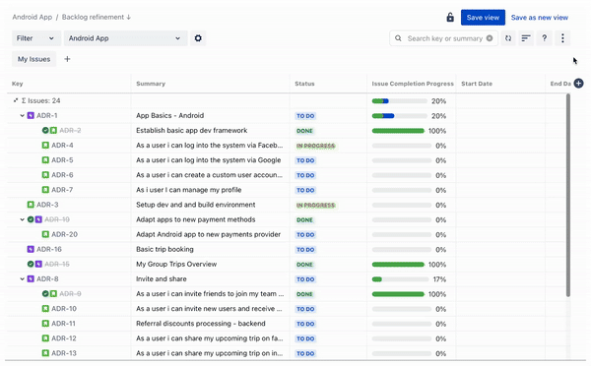Open issue ADR-12 key link

click(64, 338)
